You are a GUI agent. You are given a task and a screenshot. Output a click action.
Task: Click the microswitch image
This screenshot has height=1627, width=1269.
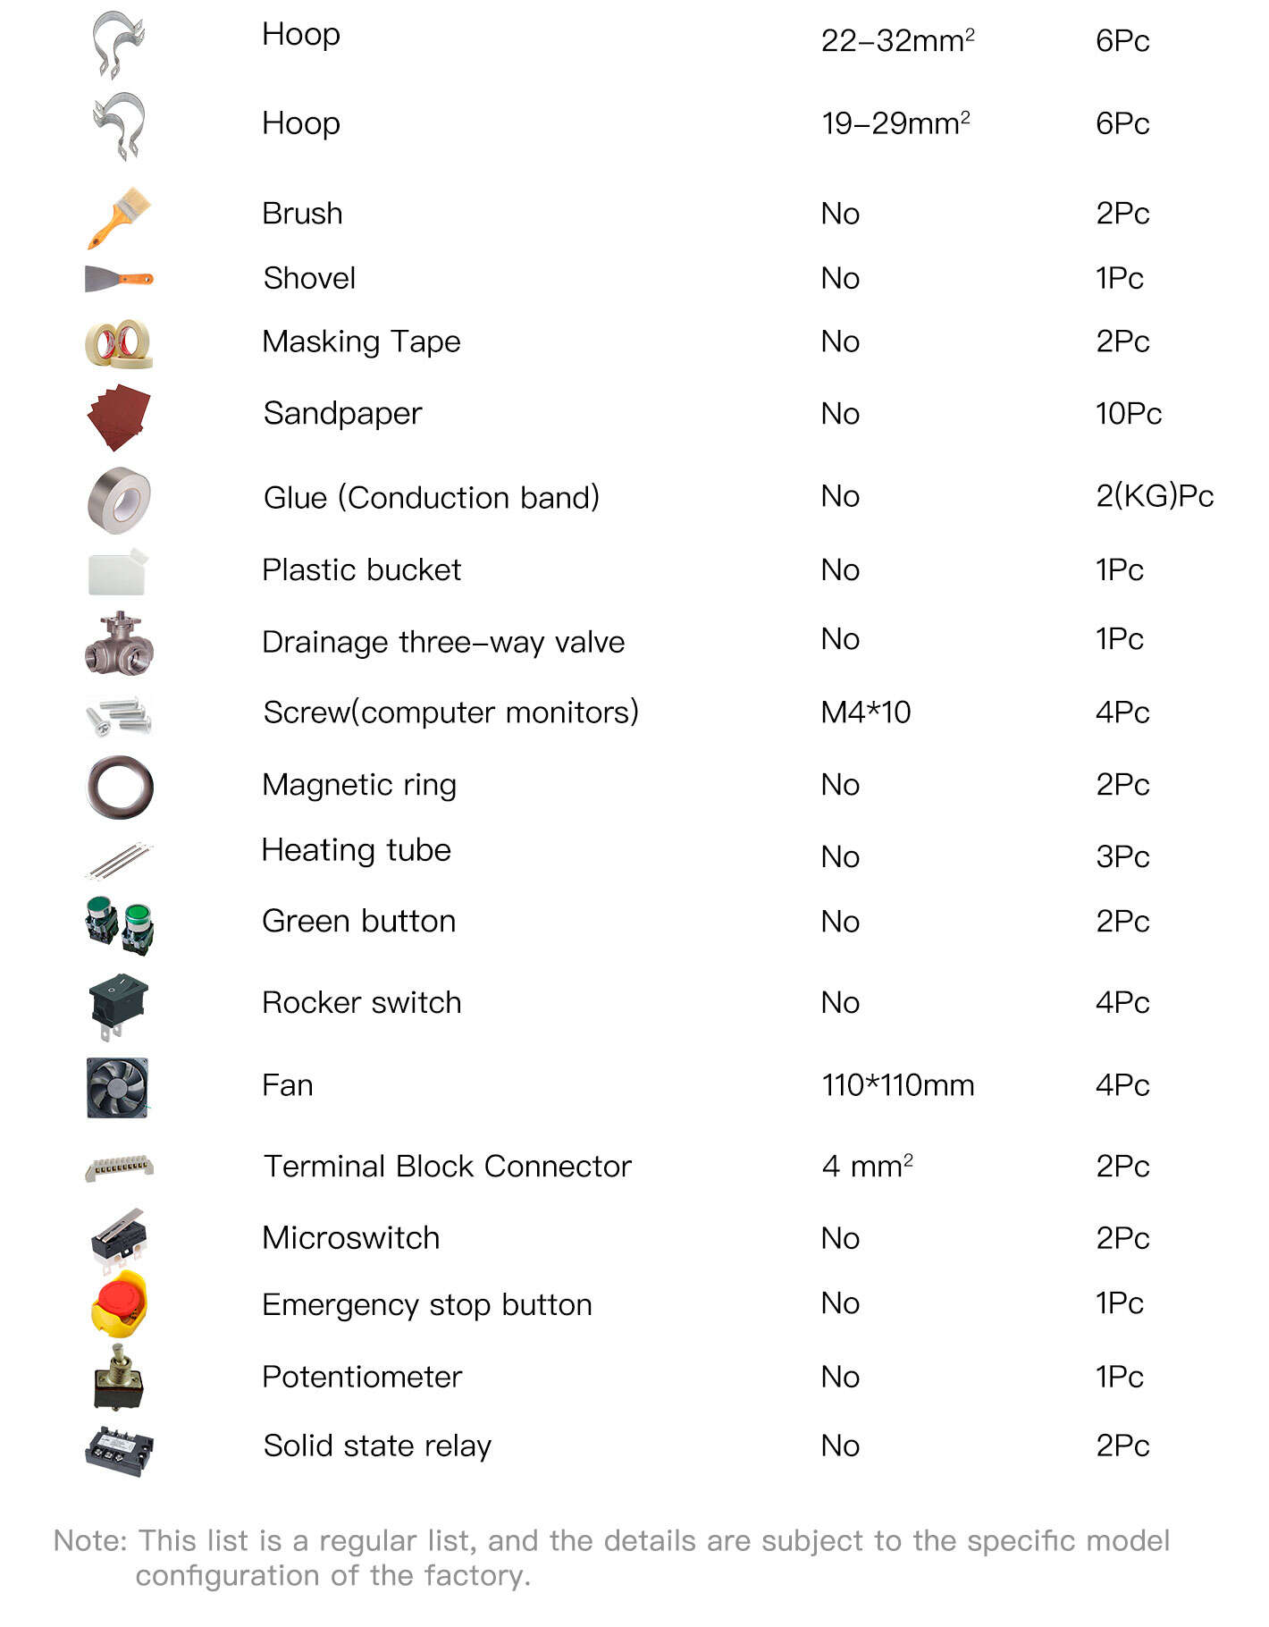coord(119,1239)
